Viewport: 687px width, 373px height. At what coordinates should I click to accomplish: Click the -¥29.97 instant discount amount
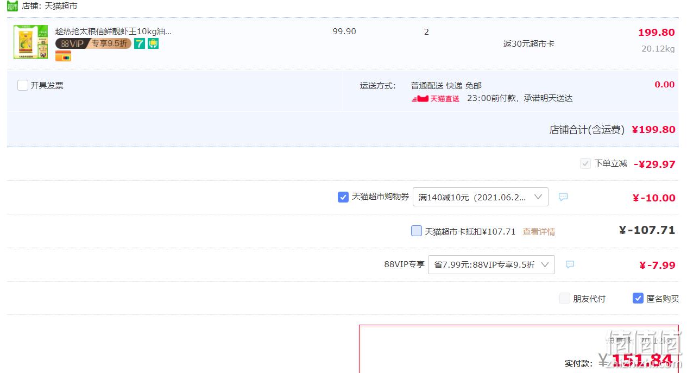coord(654,164)
